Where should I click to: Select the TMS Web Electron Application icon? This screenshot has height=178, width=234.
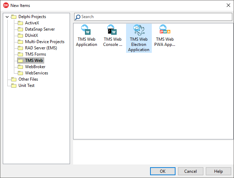tap(139, 30)
